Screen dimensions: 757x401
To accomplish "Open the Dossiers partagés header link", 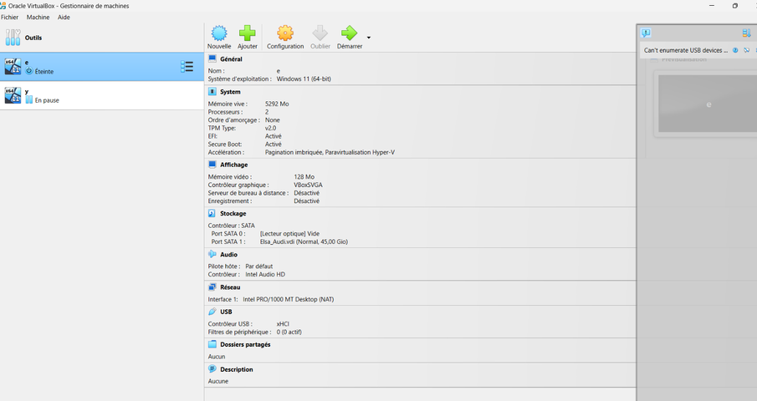I will 245,344.
